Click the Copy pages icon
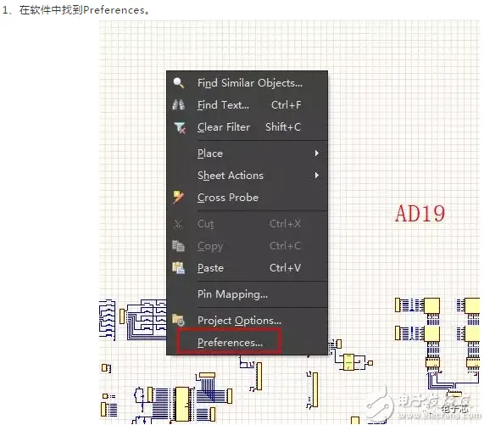Image resolution: width=484 pixels, height=425 pixels. [178, 246]
